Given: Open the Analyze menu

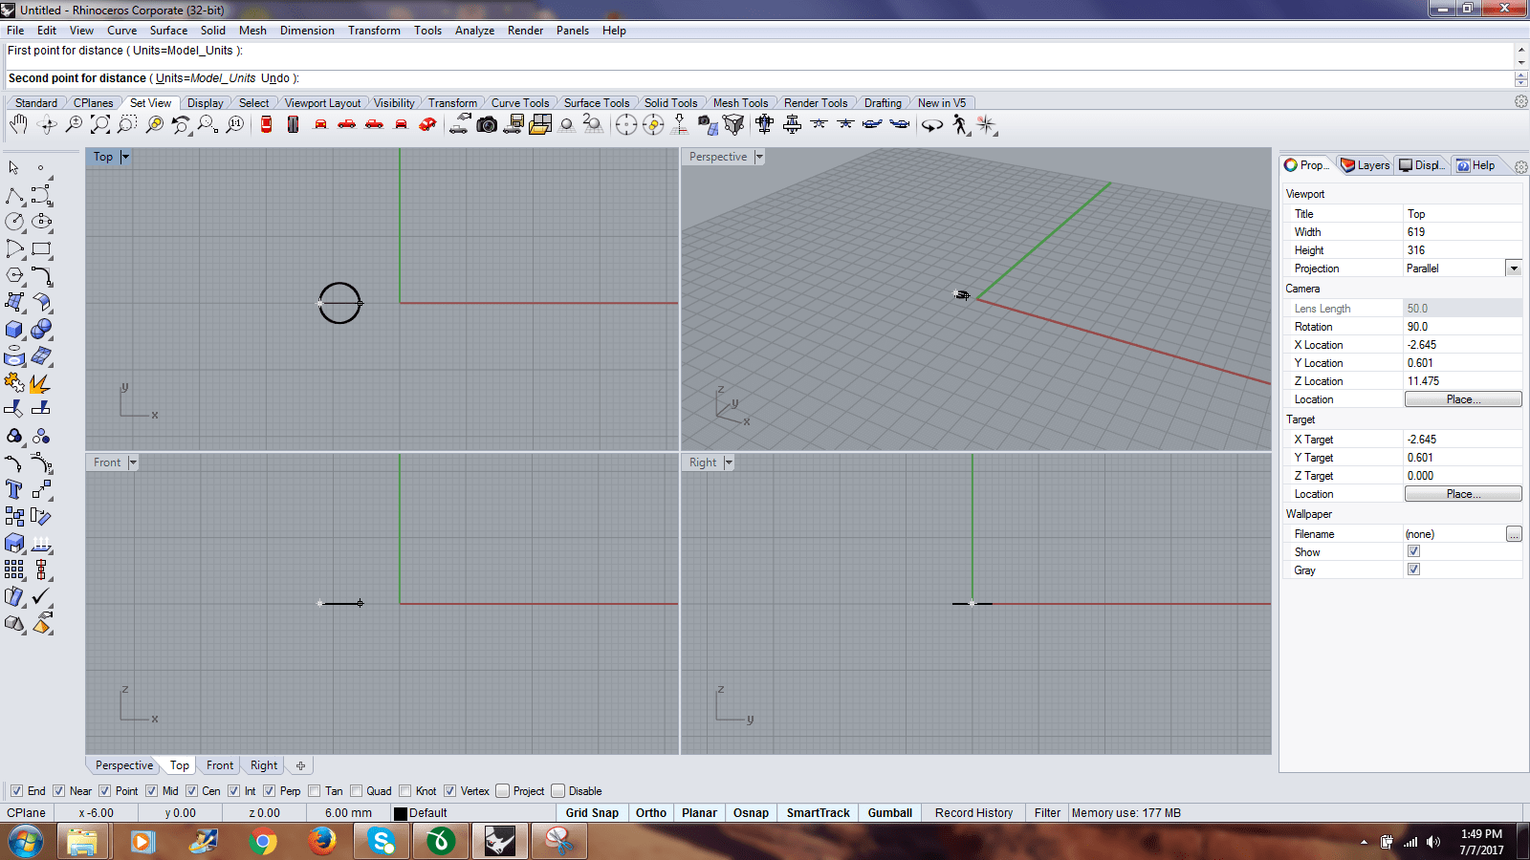Looking at the screenshot, I should point(474,31).
